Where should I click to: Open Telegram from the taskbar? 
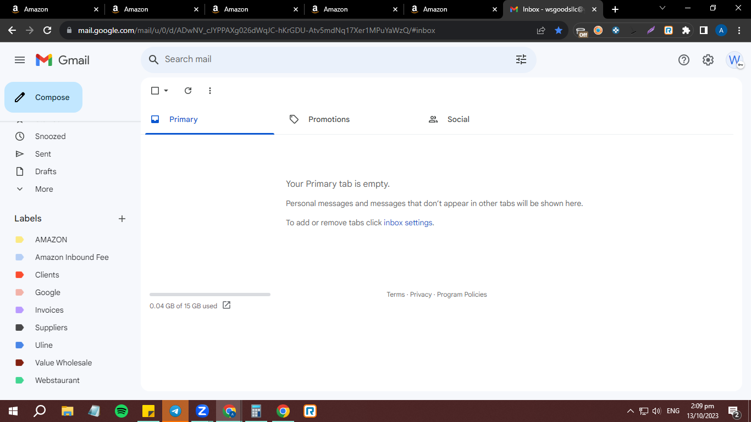pyautogui.click(x=175, y=411)
